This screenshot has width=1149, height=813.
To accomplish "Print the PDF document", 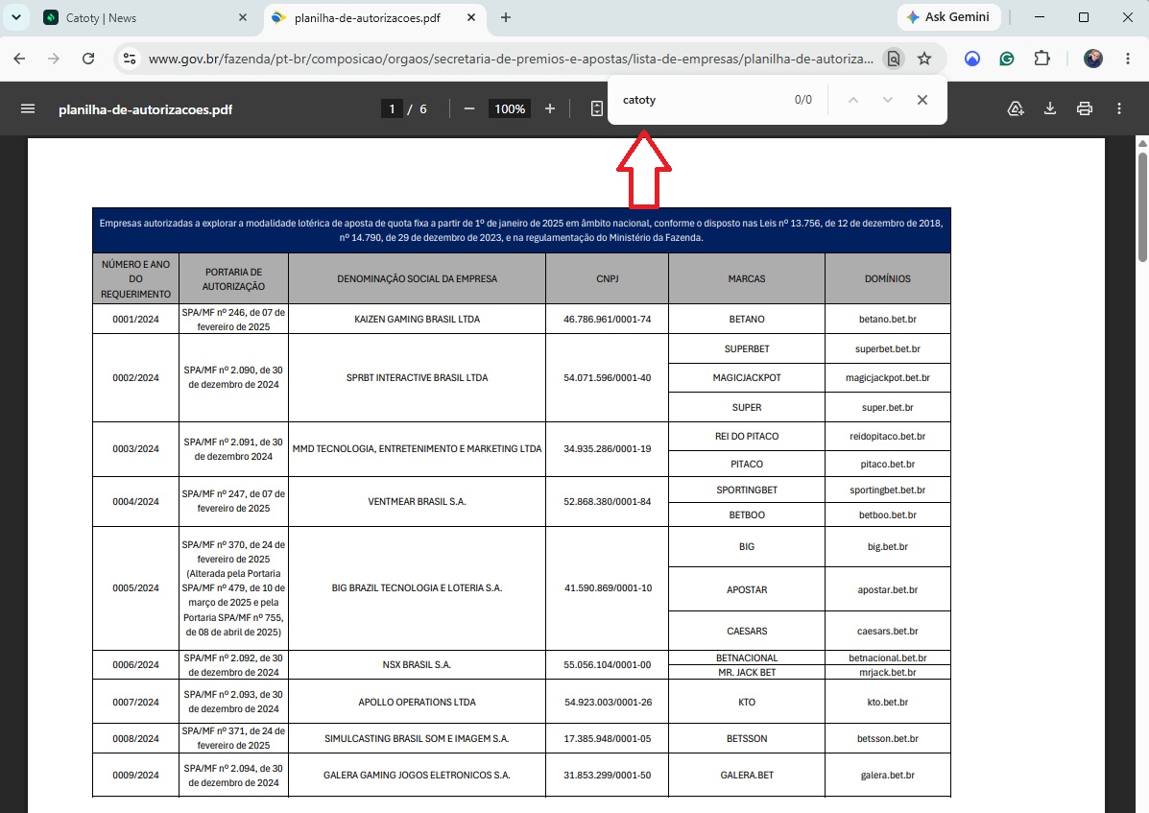I will 1085,108.
